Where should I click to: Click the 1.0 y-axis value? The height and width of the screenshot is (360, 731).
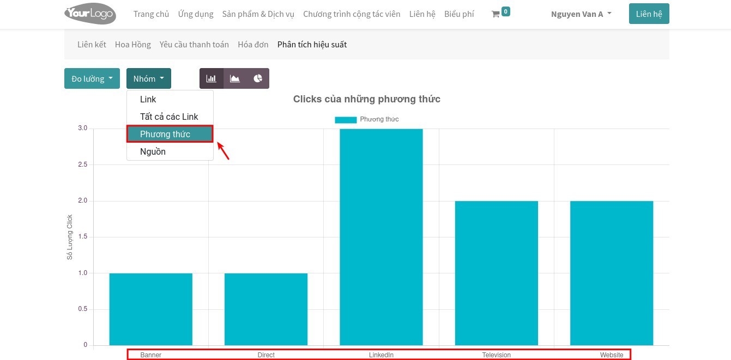click(82, 273)
